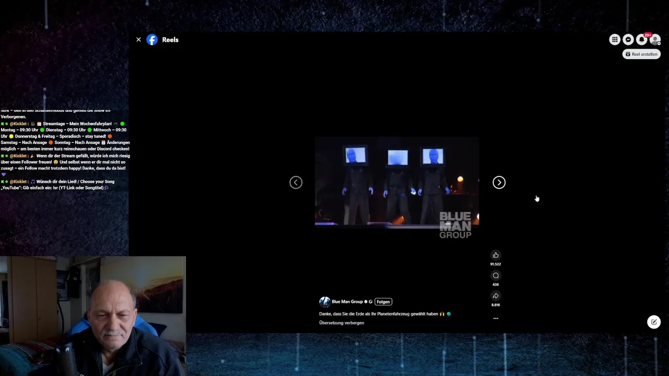Click the Reel erstellen button

(641, 54)
